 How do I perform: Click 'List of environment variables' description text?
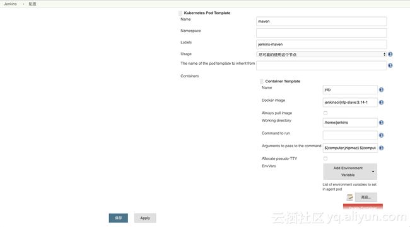349,187
